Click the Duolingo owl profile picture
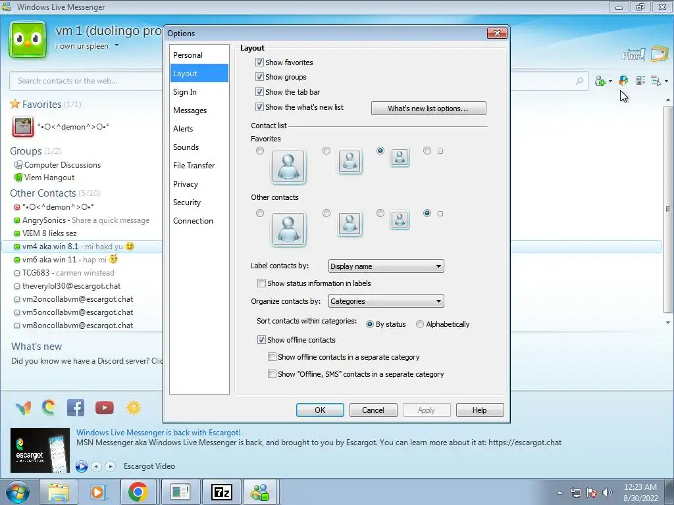 28,39
